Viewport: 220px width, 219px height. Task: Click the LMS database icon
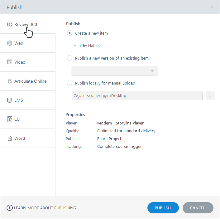(10, 100)
